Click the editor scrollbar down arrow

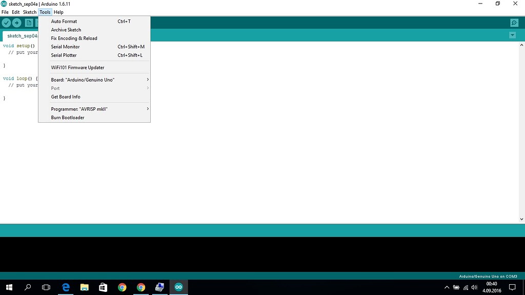coord(521,219)
